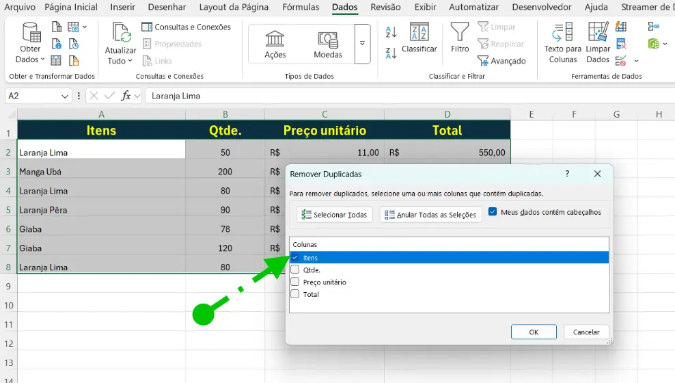This screenshot has height=383, width=675.
Task: Select the Ações stock data type
Action: tap(275, 44)
